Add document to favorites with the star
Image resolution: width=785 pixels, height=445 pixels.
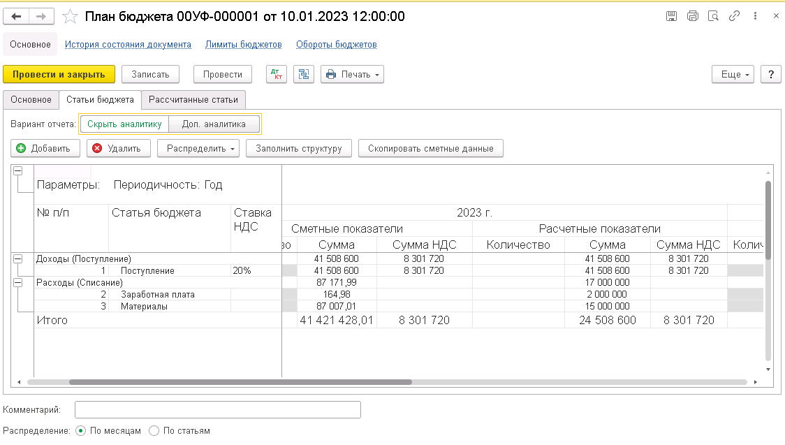coord(70,17)
